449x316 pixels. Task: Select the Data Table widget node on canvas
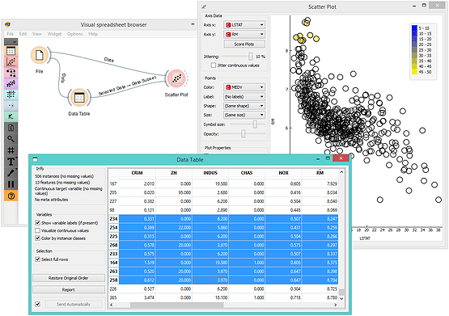point(79,98)
